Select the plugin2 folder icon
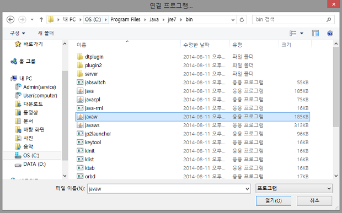The image size is (342, 213). click(x=80, y=65)
